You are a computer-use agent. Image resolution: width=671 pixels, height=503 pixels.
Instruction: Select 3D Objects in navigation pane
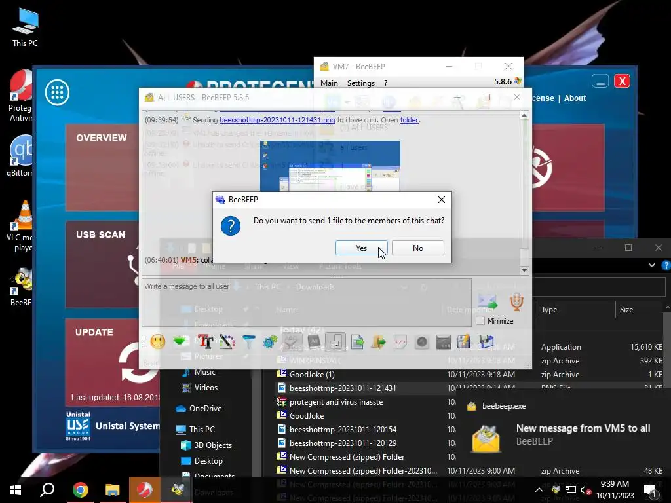(213, 445)
